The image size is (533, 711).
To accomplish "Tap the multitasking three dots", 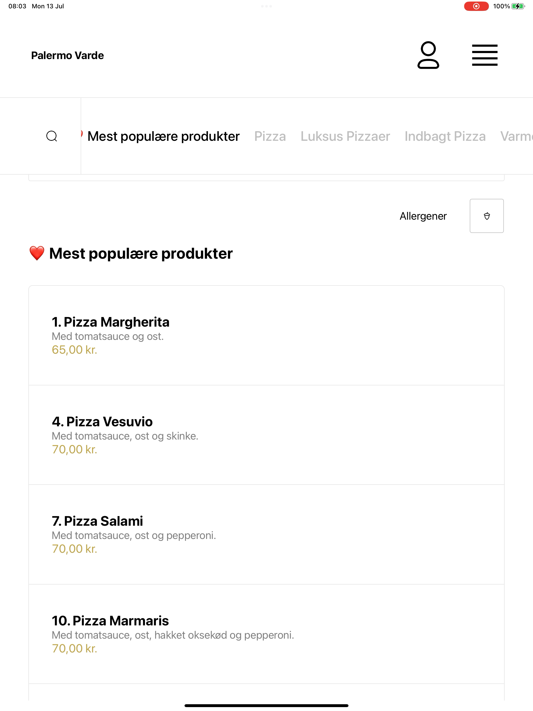I will [x=266, y=6].
